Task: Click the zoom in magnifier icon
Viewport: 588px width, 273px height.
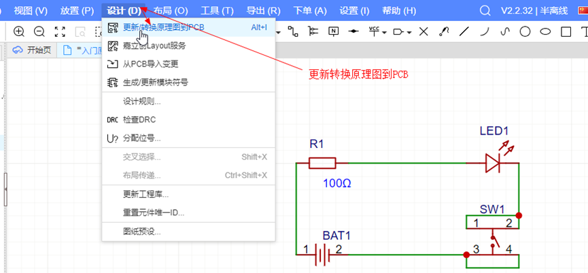Action: pyautogui.click(x=19, y=32)
